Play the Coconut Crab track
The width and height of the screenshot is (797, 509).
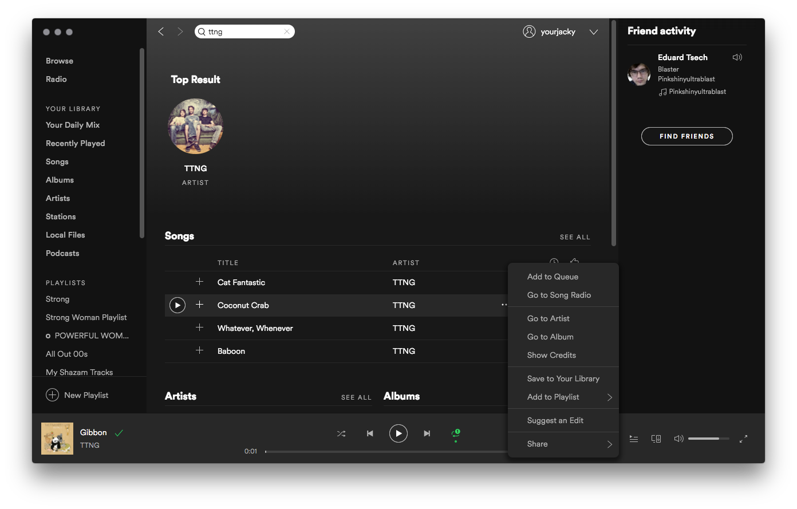pos(177,305)
